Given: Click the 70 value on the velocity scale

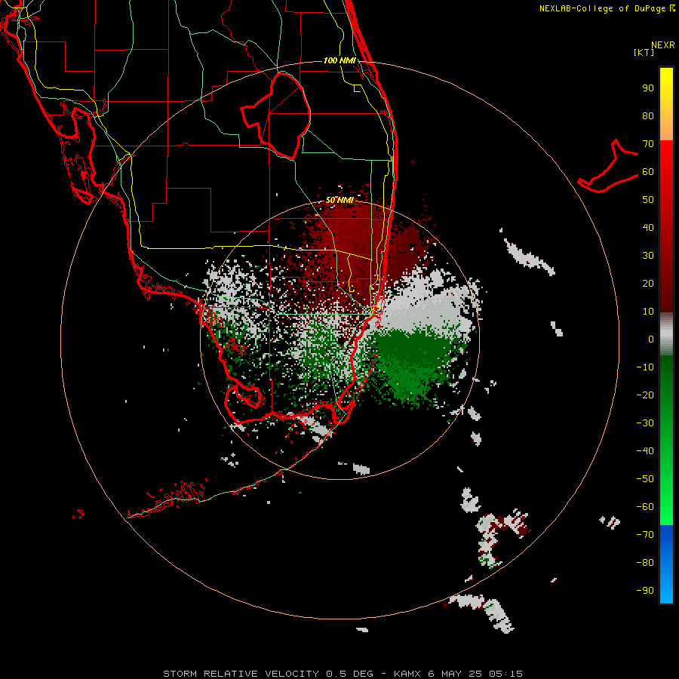Looking at the screenshot, I should point(648,144).
